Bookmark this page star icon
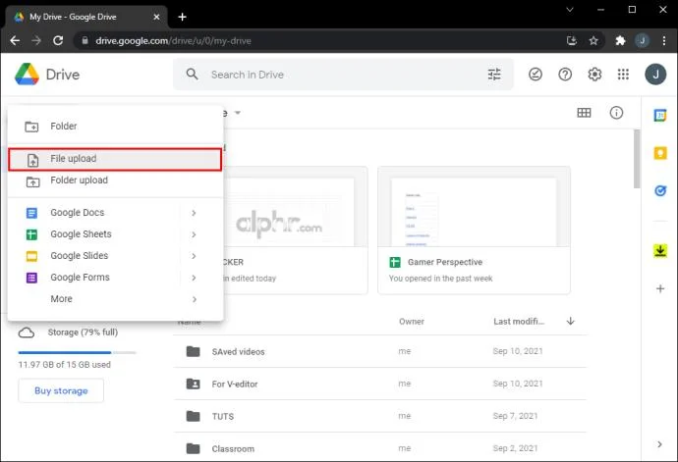This screenshot has width=678, height=462. [x=593, y=40]
